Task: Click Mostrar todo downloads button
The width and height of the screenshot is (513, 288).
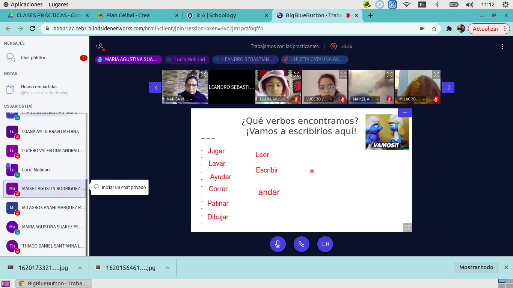Action: 476,267
